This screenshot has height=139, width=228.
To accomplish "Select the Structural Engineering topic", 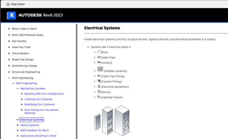I will click(x=26, y=72).
